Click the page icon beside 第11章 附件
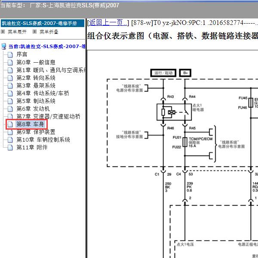Screen dimensions: 258x258 (10, 148)
